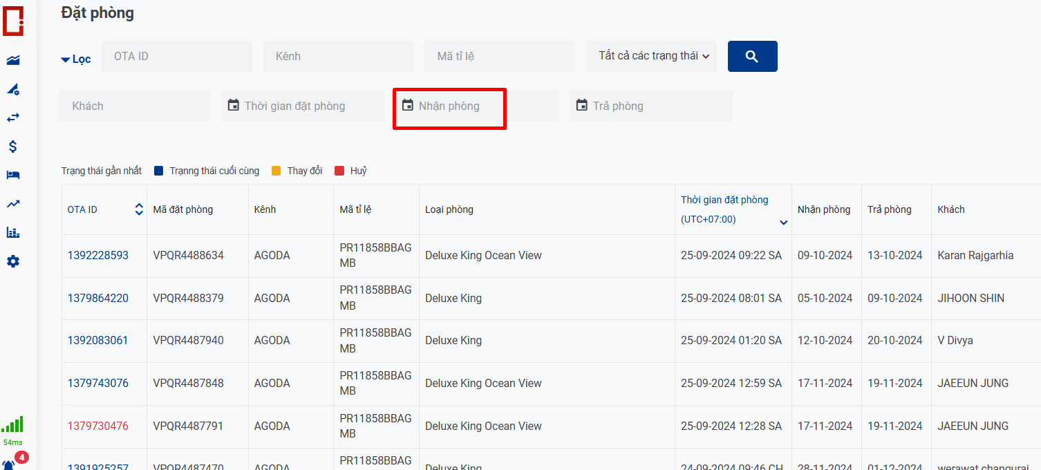Open booking link 1392228593
This screenshot has height=470, width=1041.
coord(97,256)
